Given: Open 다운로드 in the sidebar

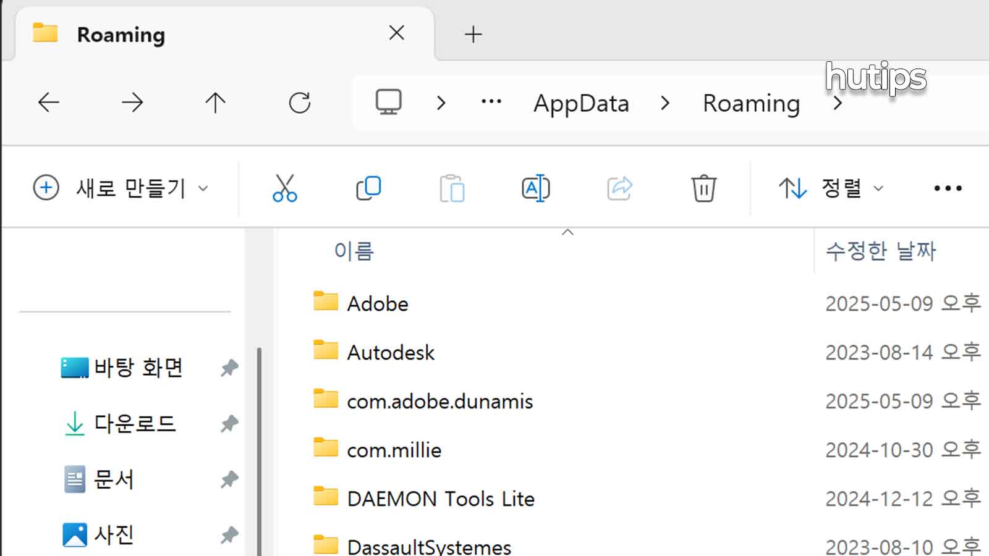Looking at the screenshot, I should [121, 423].
